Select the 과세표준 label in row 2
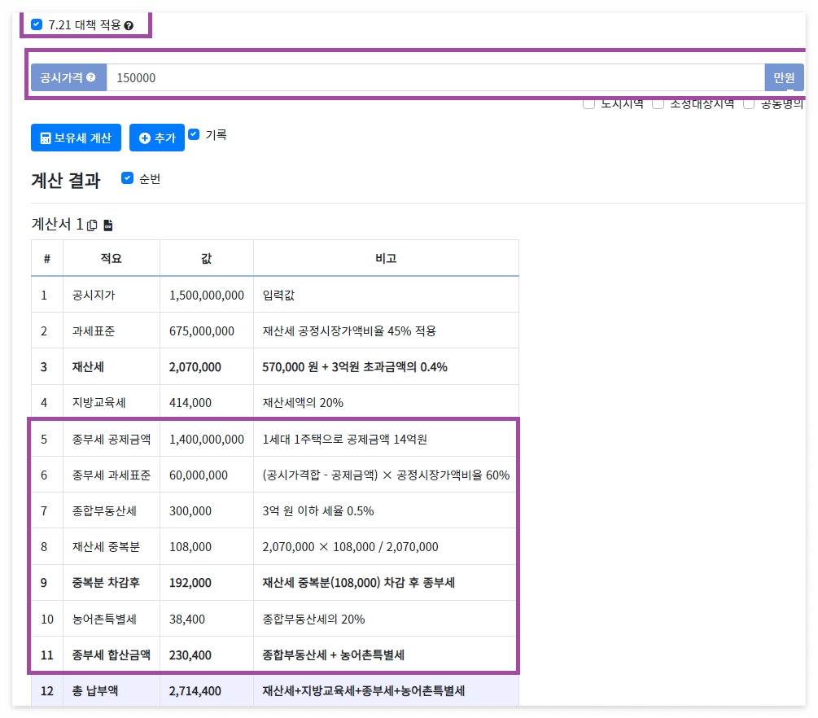Screen dimensions: 818x718 point(94,331)
